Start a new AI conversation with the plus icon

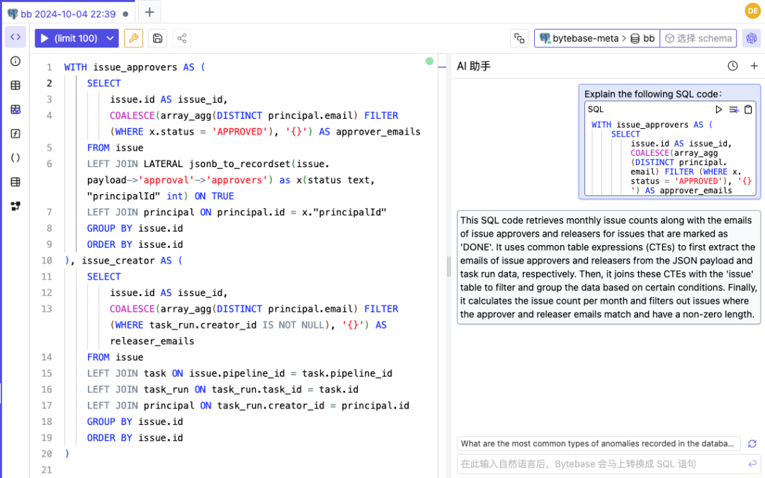[754, 65]
